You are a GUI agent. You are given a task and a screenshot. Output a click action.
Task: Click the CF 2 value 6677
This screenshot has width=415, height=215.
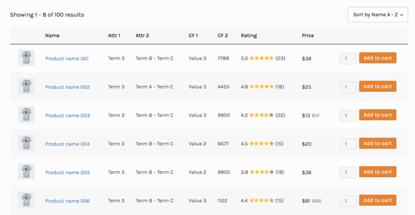pyautogui.click(x=223, y=143)
